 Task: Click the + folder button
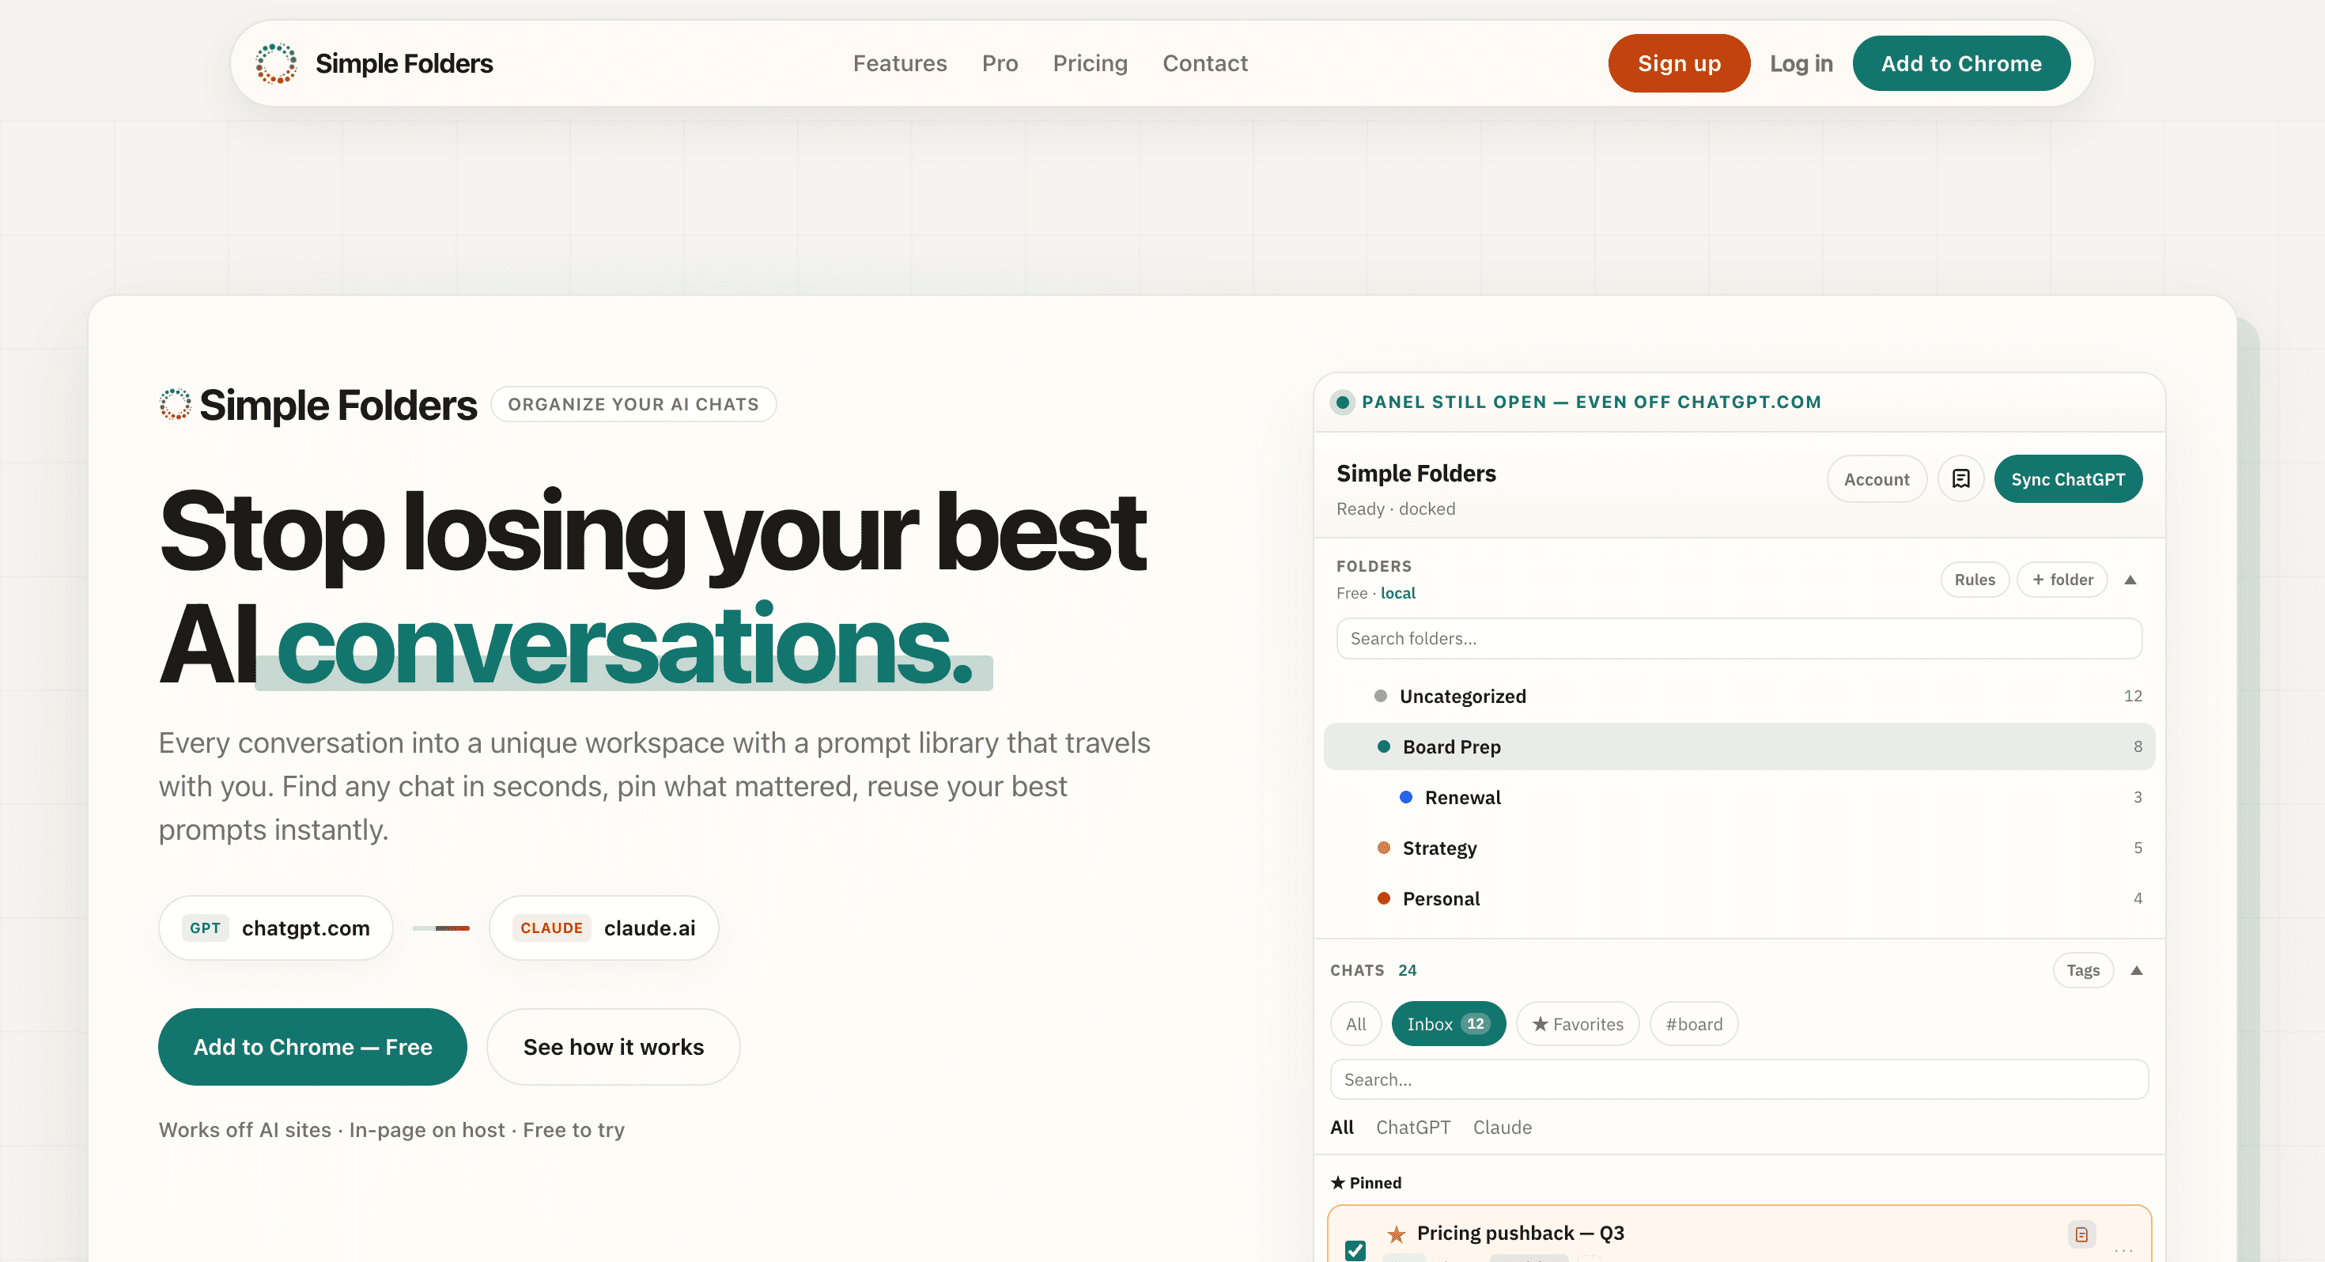(x=2062, y=580)
